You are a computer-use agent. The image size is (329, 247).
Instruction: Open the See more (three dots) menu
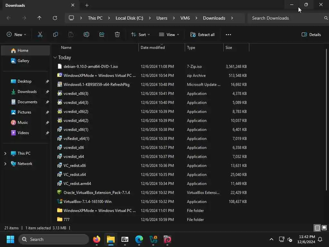[228, 35]
